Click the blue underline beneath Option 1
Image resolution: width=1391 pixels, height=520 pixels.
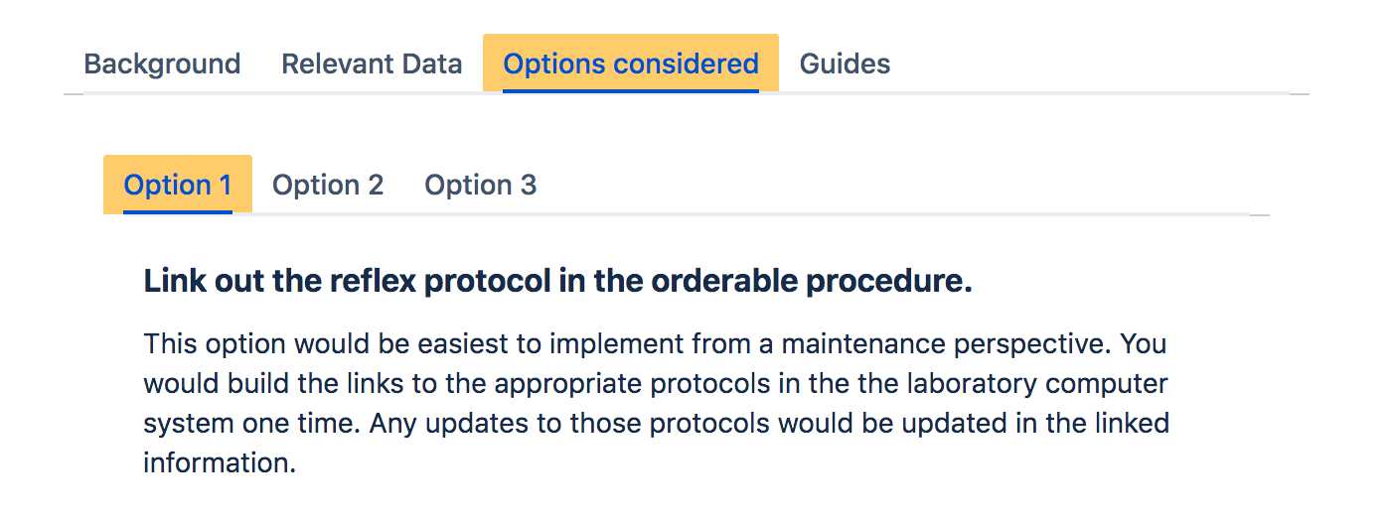(178, 211)
